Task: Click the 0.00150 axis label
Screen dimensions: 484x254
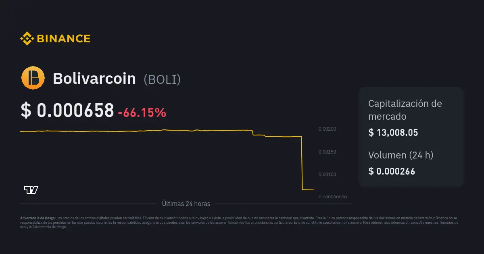Action: [x=327, y=152]
